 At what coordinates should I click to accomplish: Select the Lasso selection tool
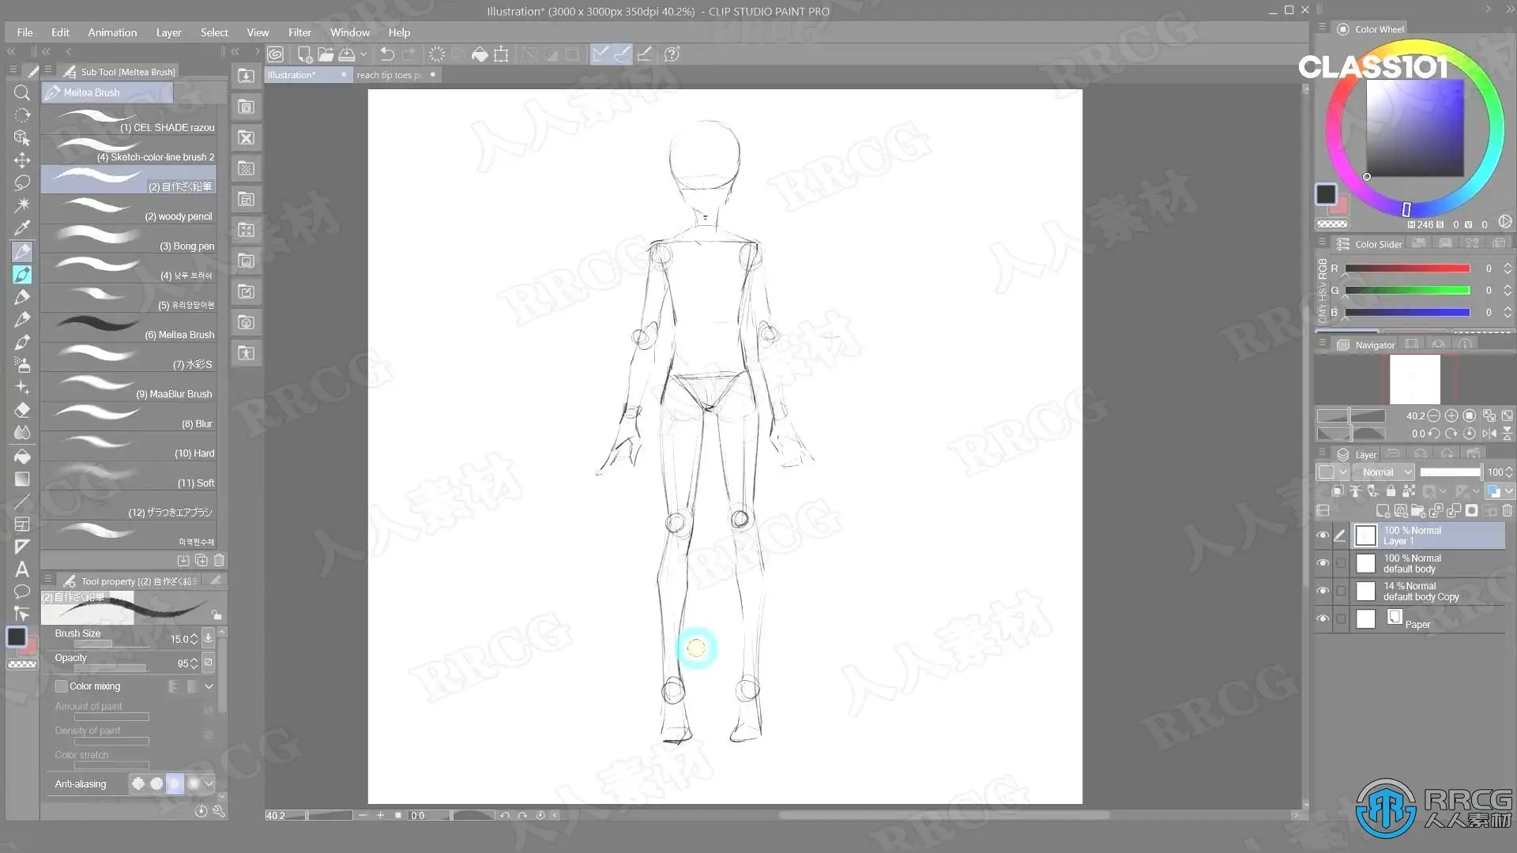pyautogui.click(x=22, y=182)
